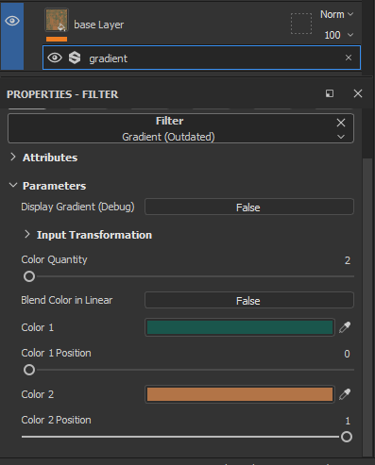375x465 pixels.
Task: Click the Color Quantity slider handle
Action: point(29,276)
